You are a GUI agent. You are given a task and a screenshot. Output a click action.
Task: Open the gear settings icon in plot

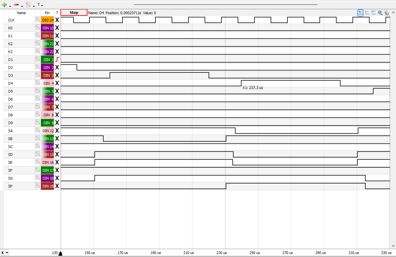pos(386,13)
